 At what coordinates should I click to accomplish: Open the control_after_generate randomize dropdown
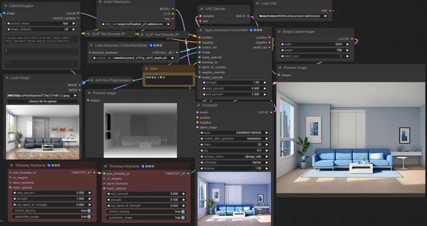point(234,139)
